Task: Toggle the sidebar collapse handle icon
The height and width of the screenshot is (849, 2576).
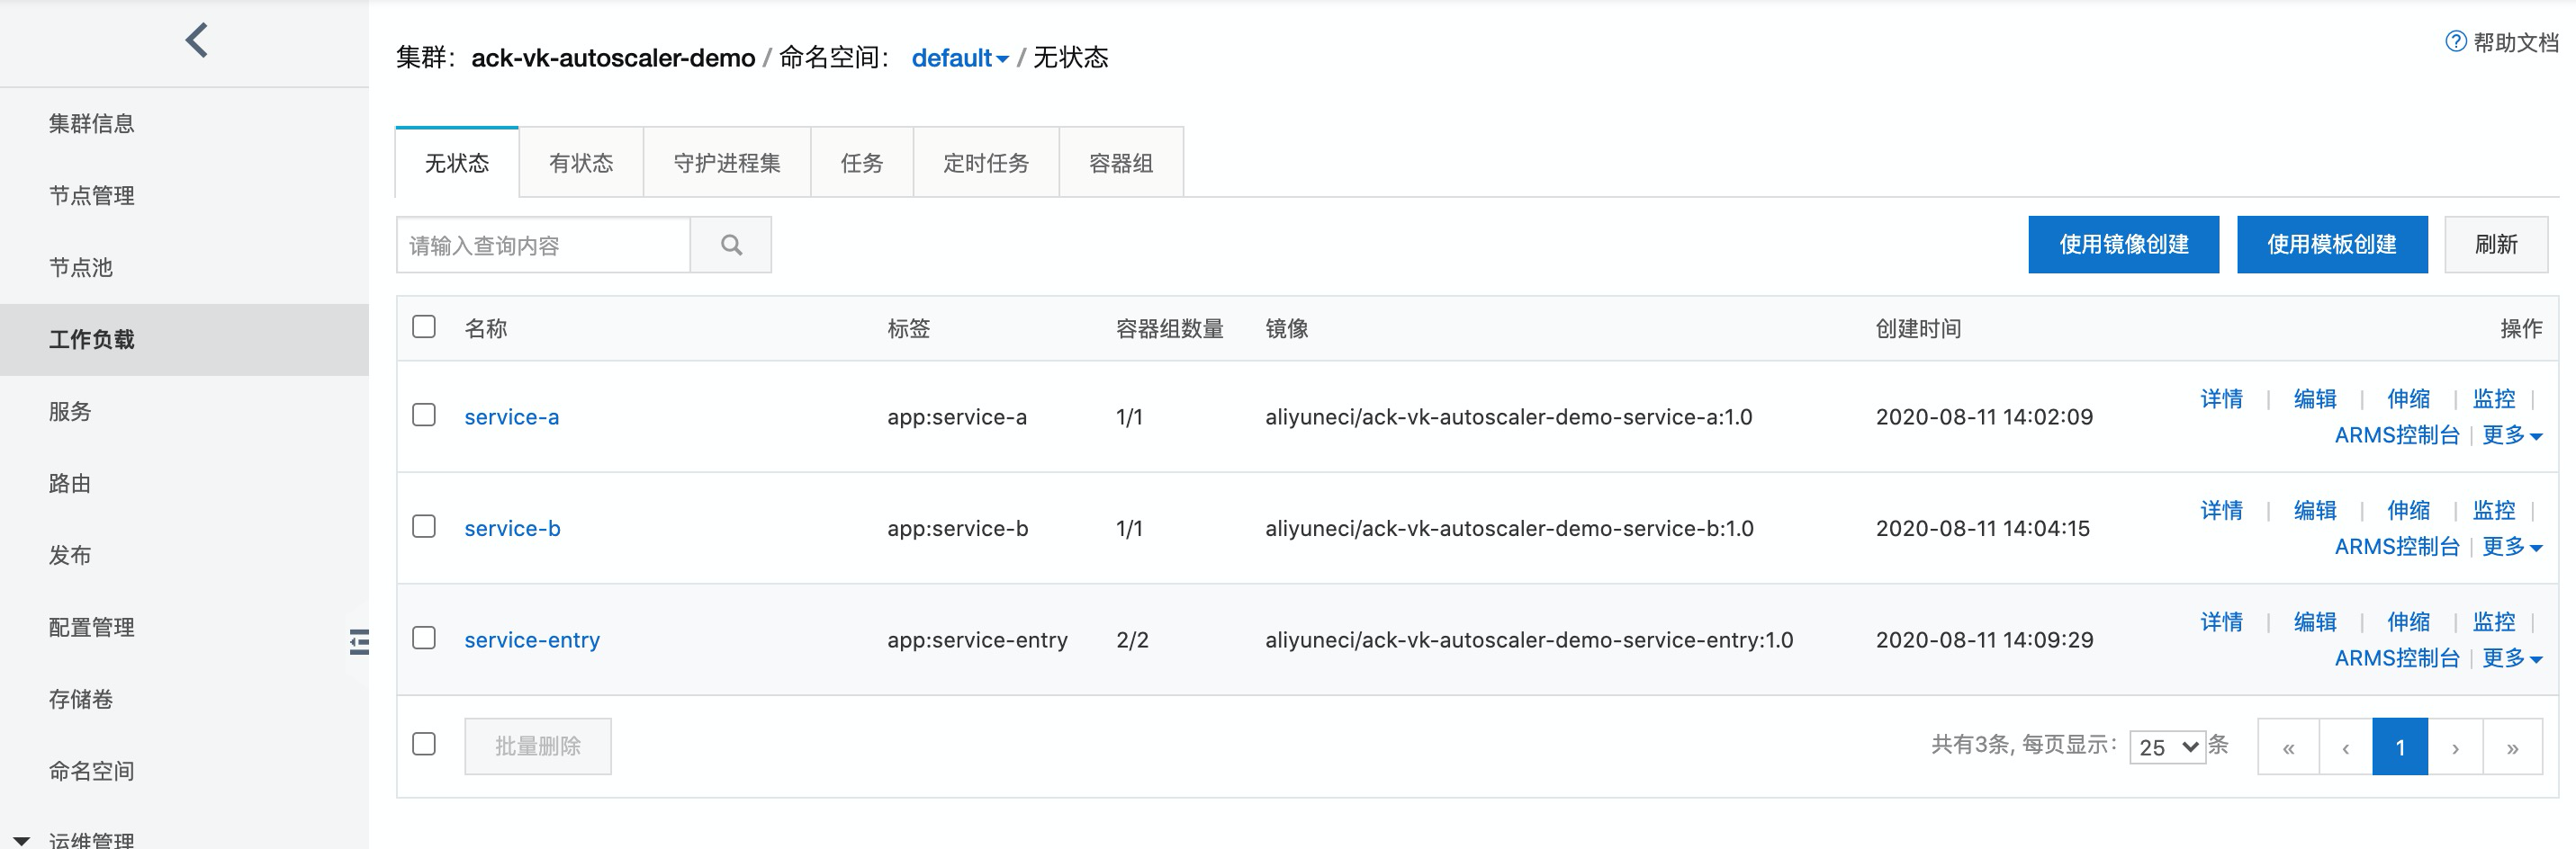Action: click(x=359, y=642)
